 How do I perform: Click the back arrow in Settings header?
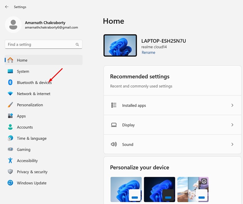(x=7, y=7)
